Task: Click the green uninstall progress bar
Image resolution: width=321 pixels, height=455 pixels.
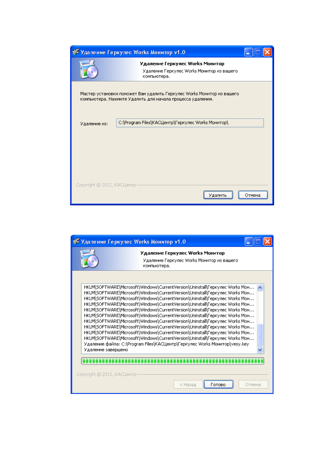Action: coord(173,361)
